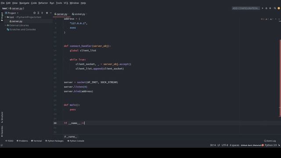Screen dimensions: 281x158
Task: Click Select Opened File target icon
Action: (34, 13)
